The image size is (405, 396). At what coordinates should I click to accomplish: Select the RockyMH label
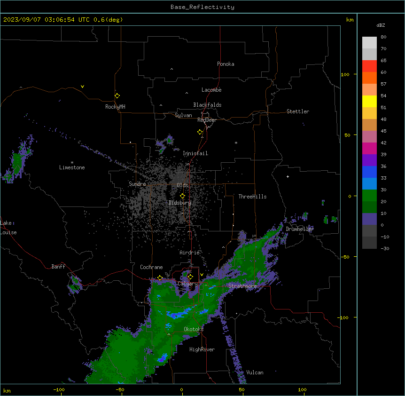(115, 107)
